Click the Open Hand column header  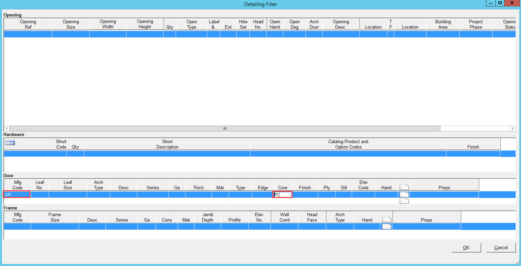275,24
